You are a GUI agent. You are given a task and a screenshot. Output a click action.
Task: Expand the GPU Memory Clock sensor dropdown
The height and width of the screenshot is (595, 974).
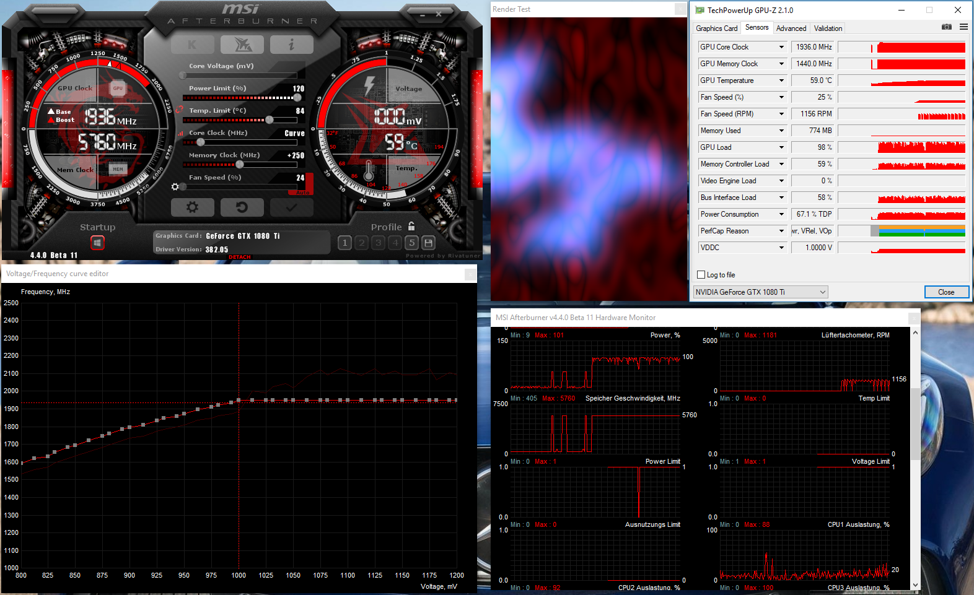point(781,64)
